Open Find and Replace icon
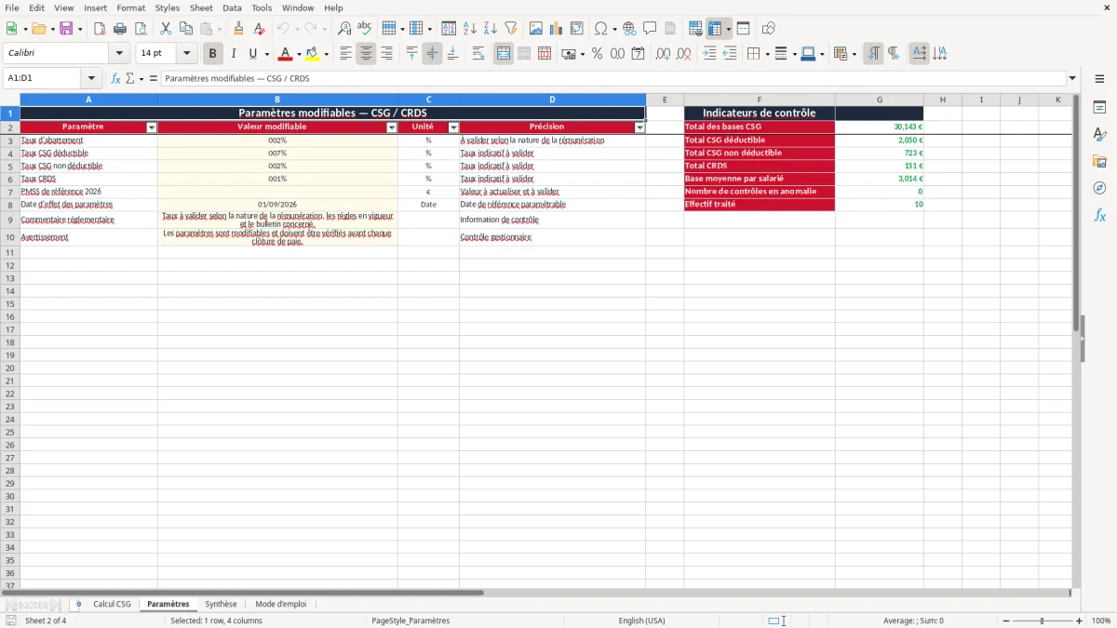 (x=344, y=29)
